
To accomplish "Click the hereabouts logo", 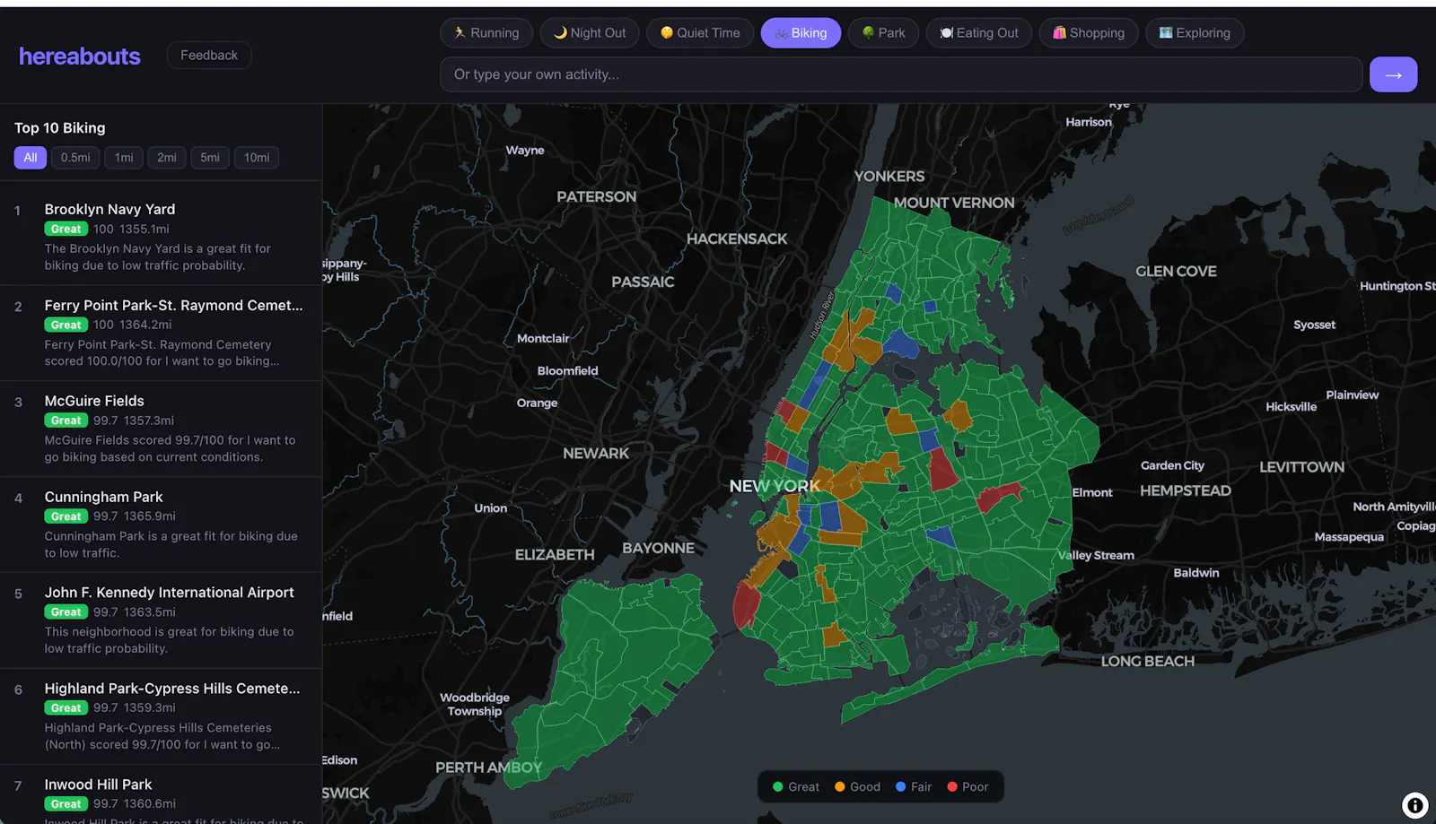I will tap(80, 56).
